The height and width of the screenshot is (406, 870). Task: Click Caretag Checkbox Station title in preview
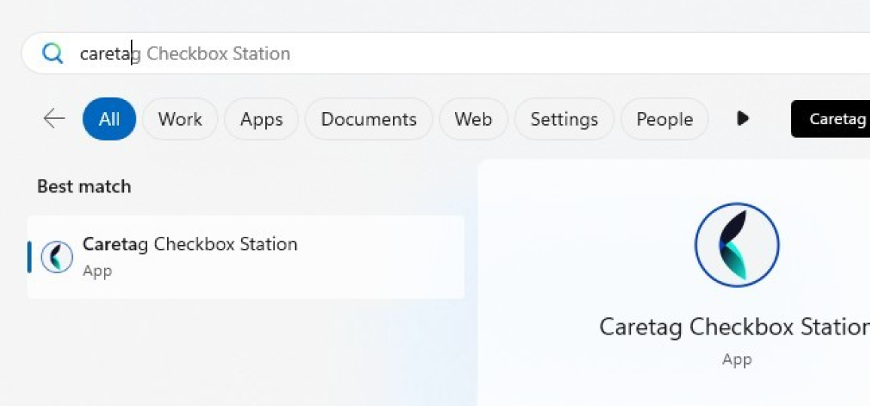click(734, 327)
